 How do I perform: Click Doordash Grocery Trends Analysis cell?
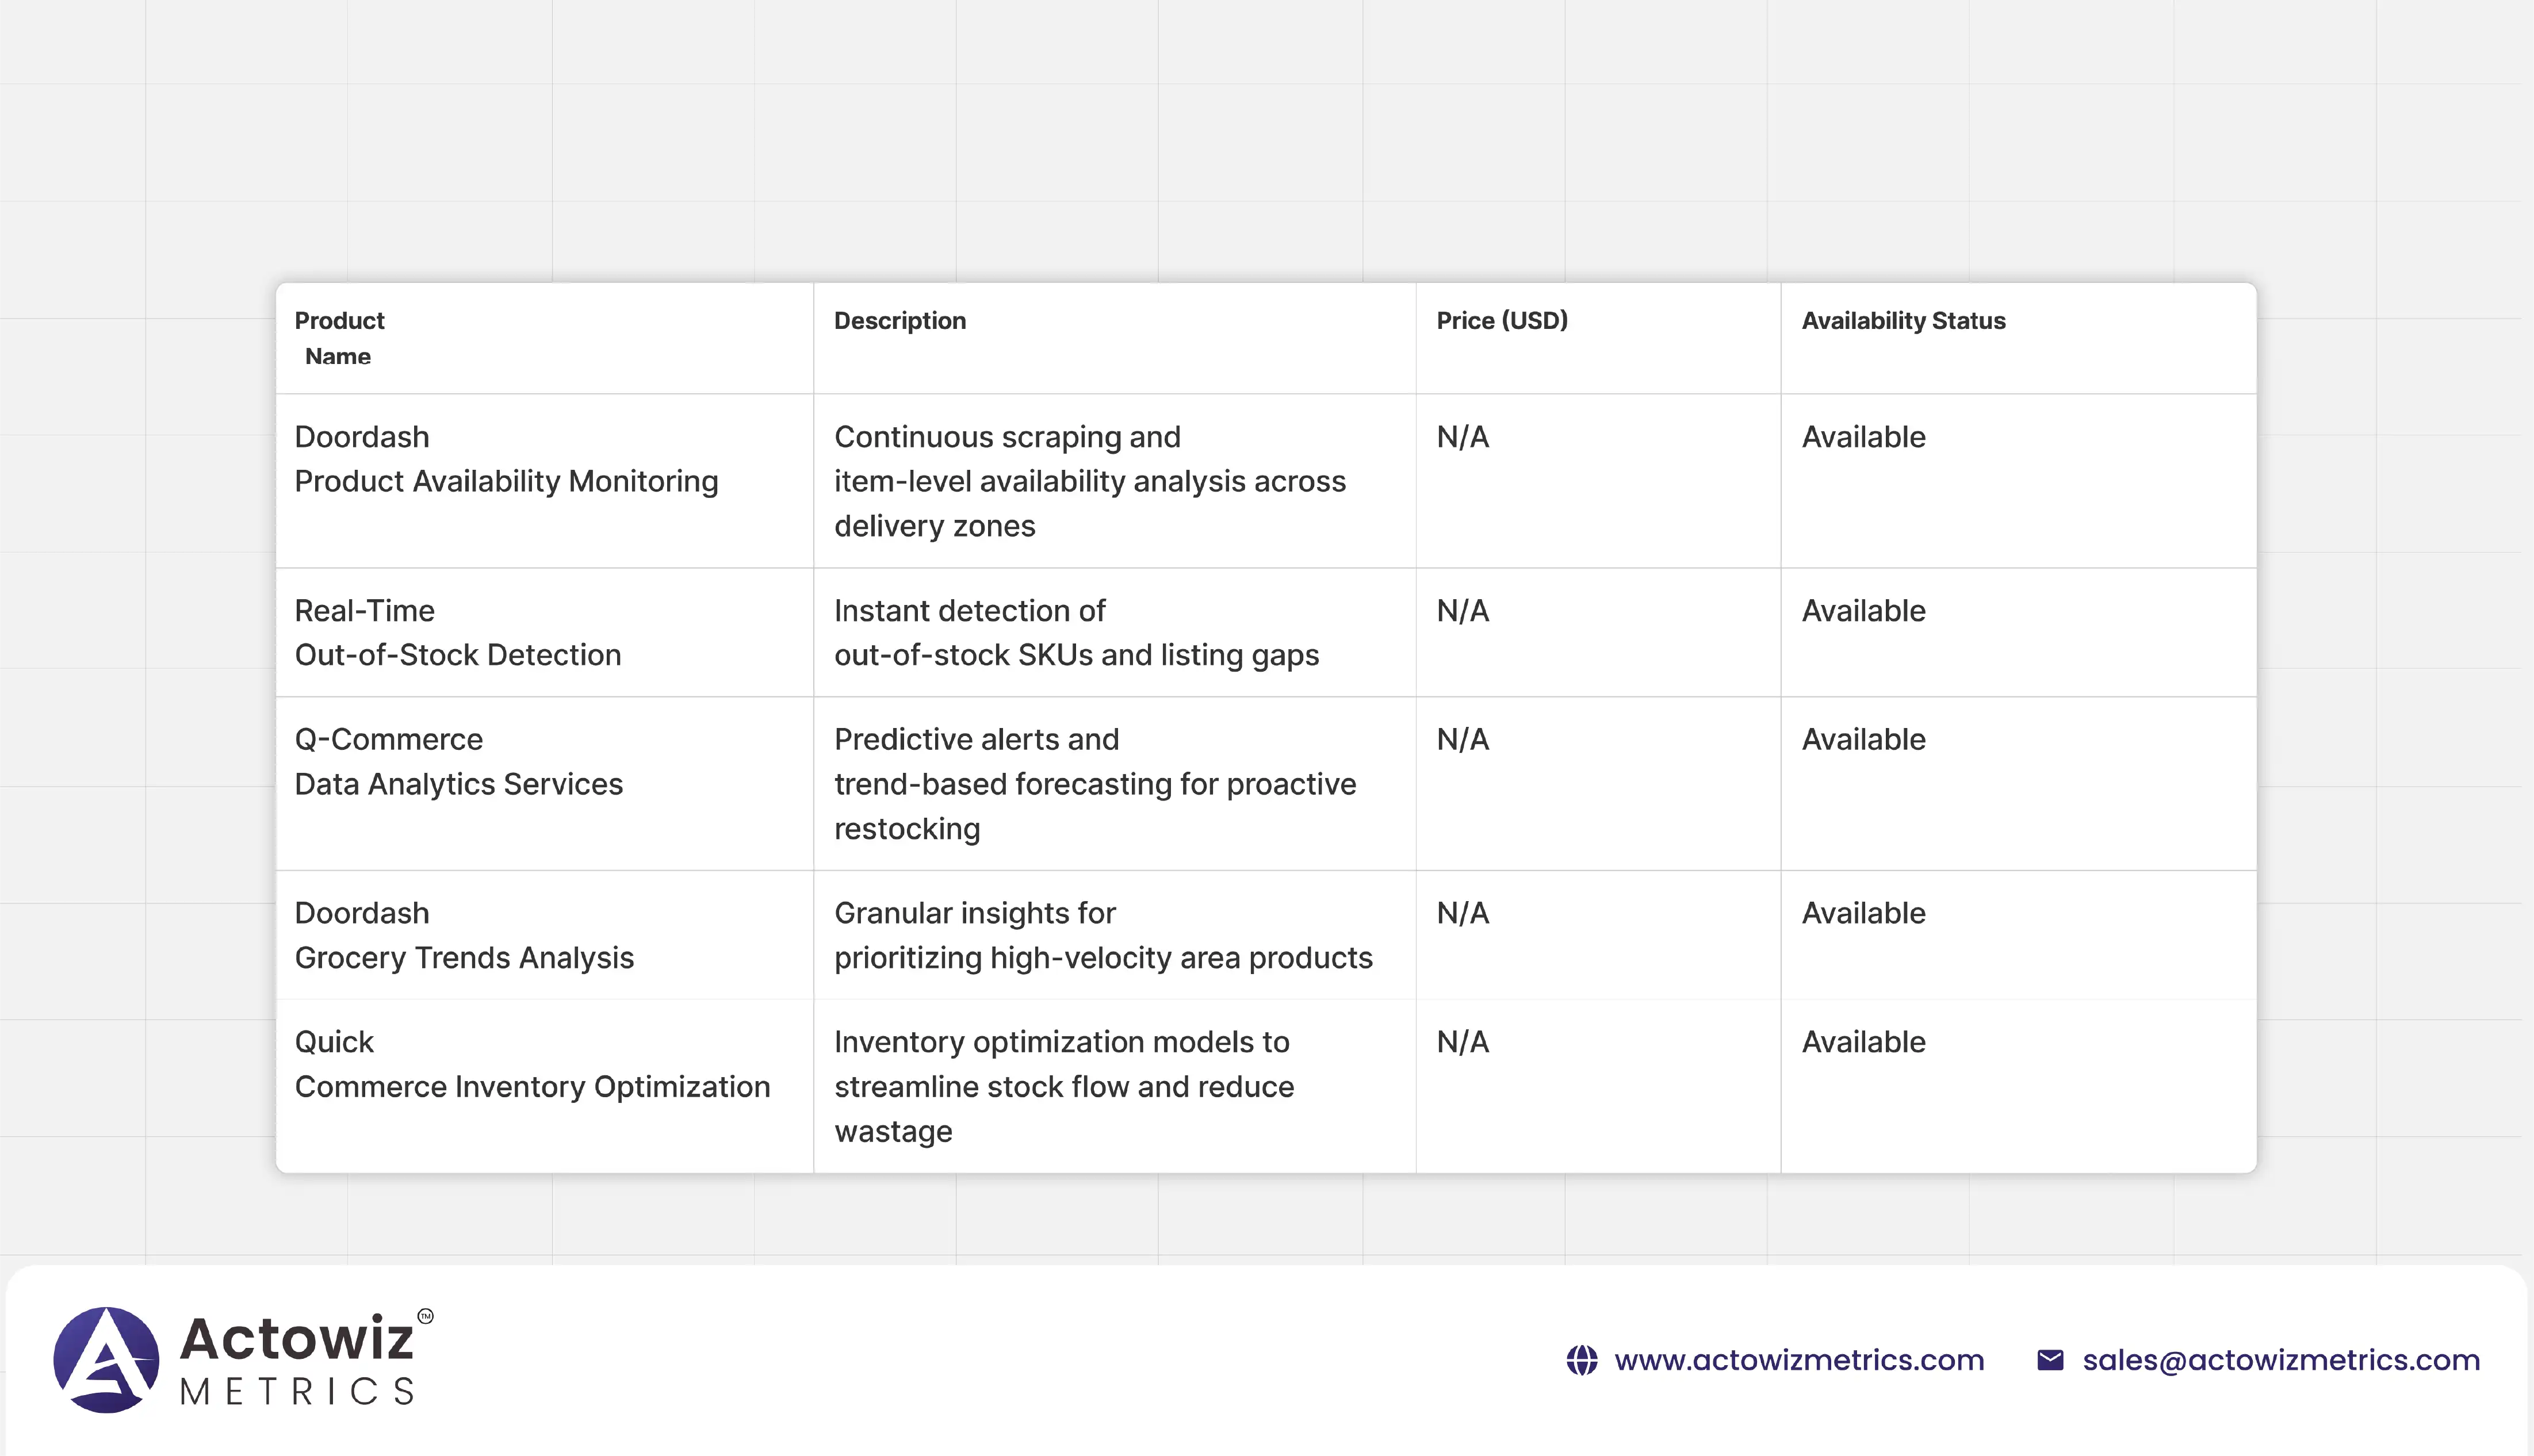(x=463, y=935)
